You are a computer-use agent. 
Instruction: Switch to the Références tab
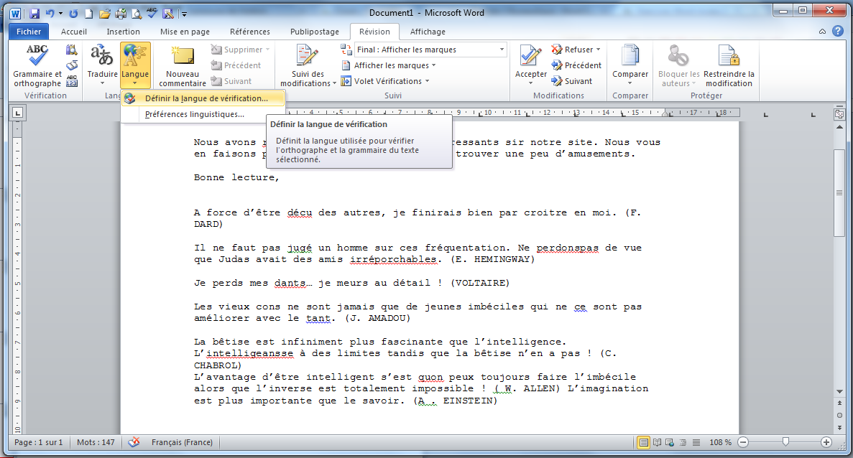[x=249, y=32]
